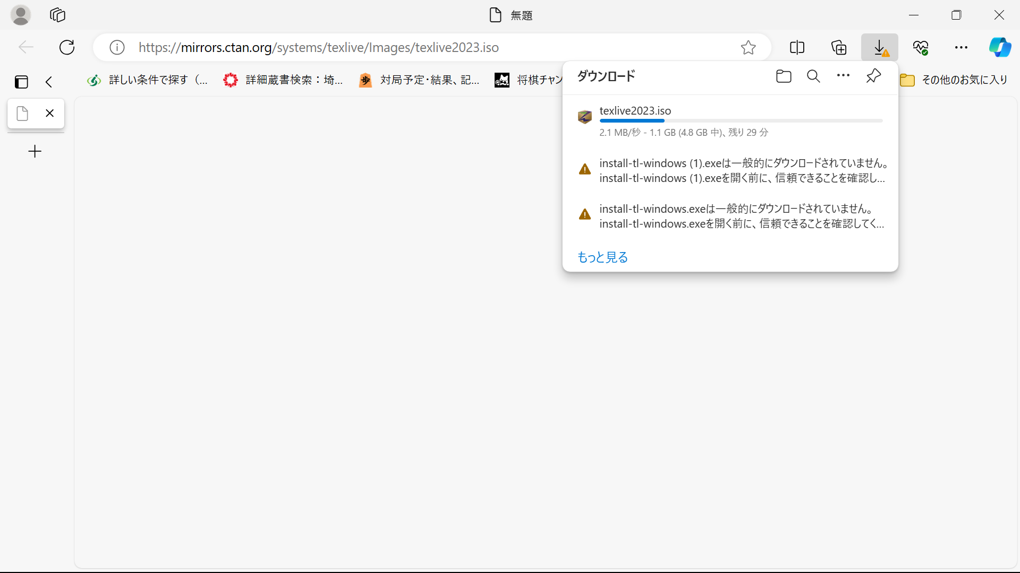
Task: Click the search downloads magnifier icon
Action: click(x=813, y=76)
